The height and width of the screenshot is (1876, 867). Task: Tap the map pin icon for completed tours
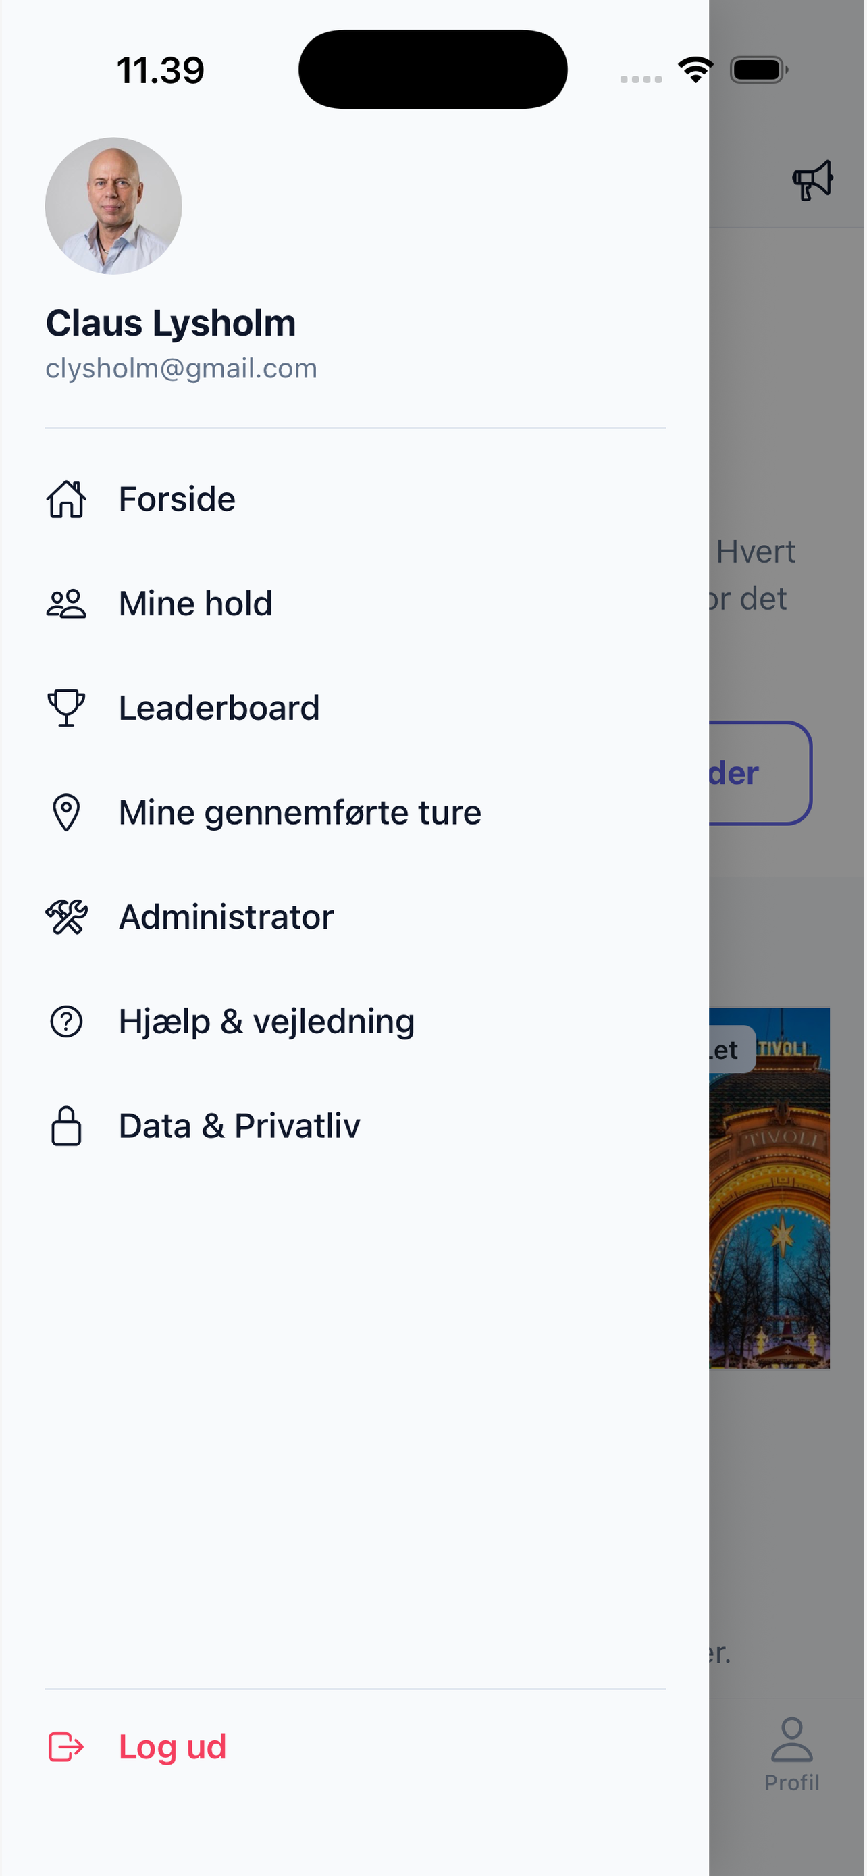66,813
